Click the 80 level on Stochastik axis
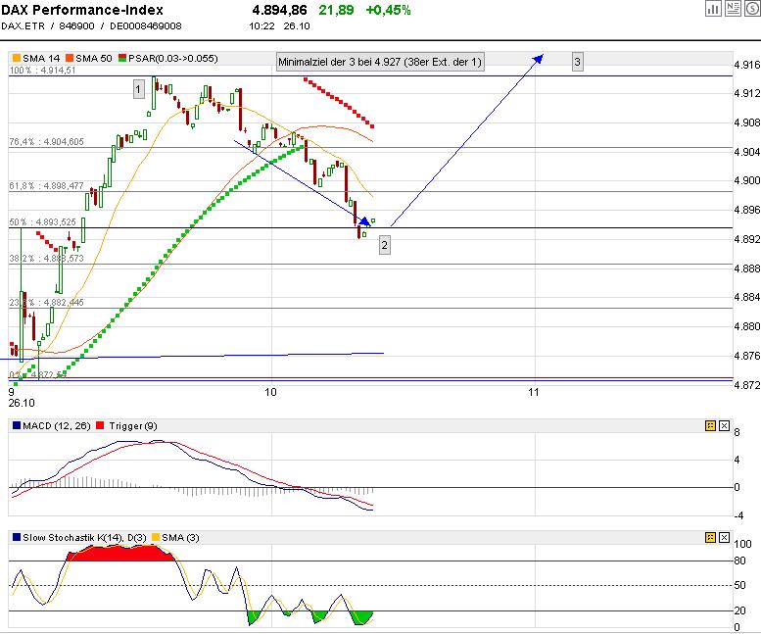The image size is (761, 634). (739, 561)
